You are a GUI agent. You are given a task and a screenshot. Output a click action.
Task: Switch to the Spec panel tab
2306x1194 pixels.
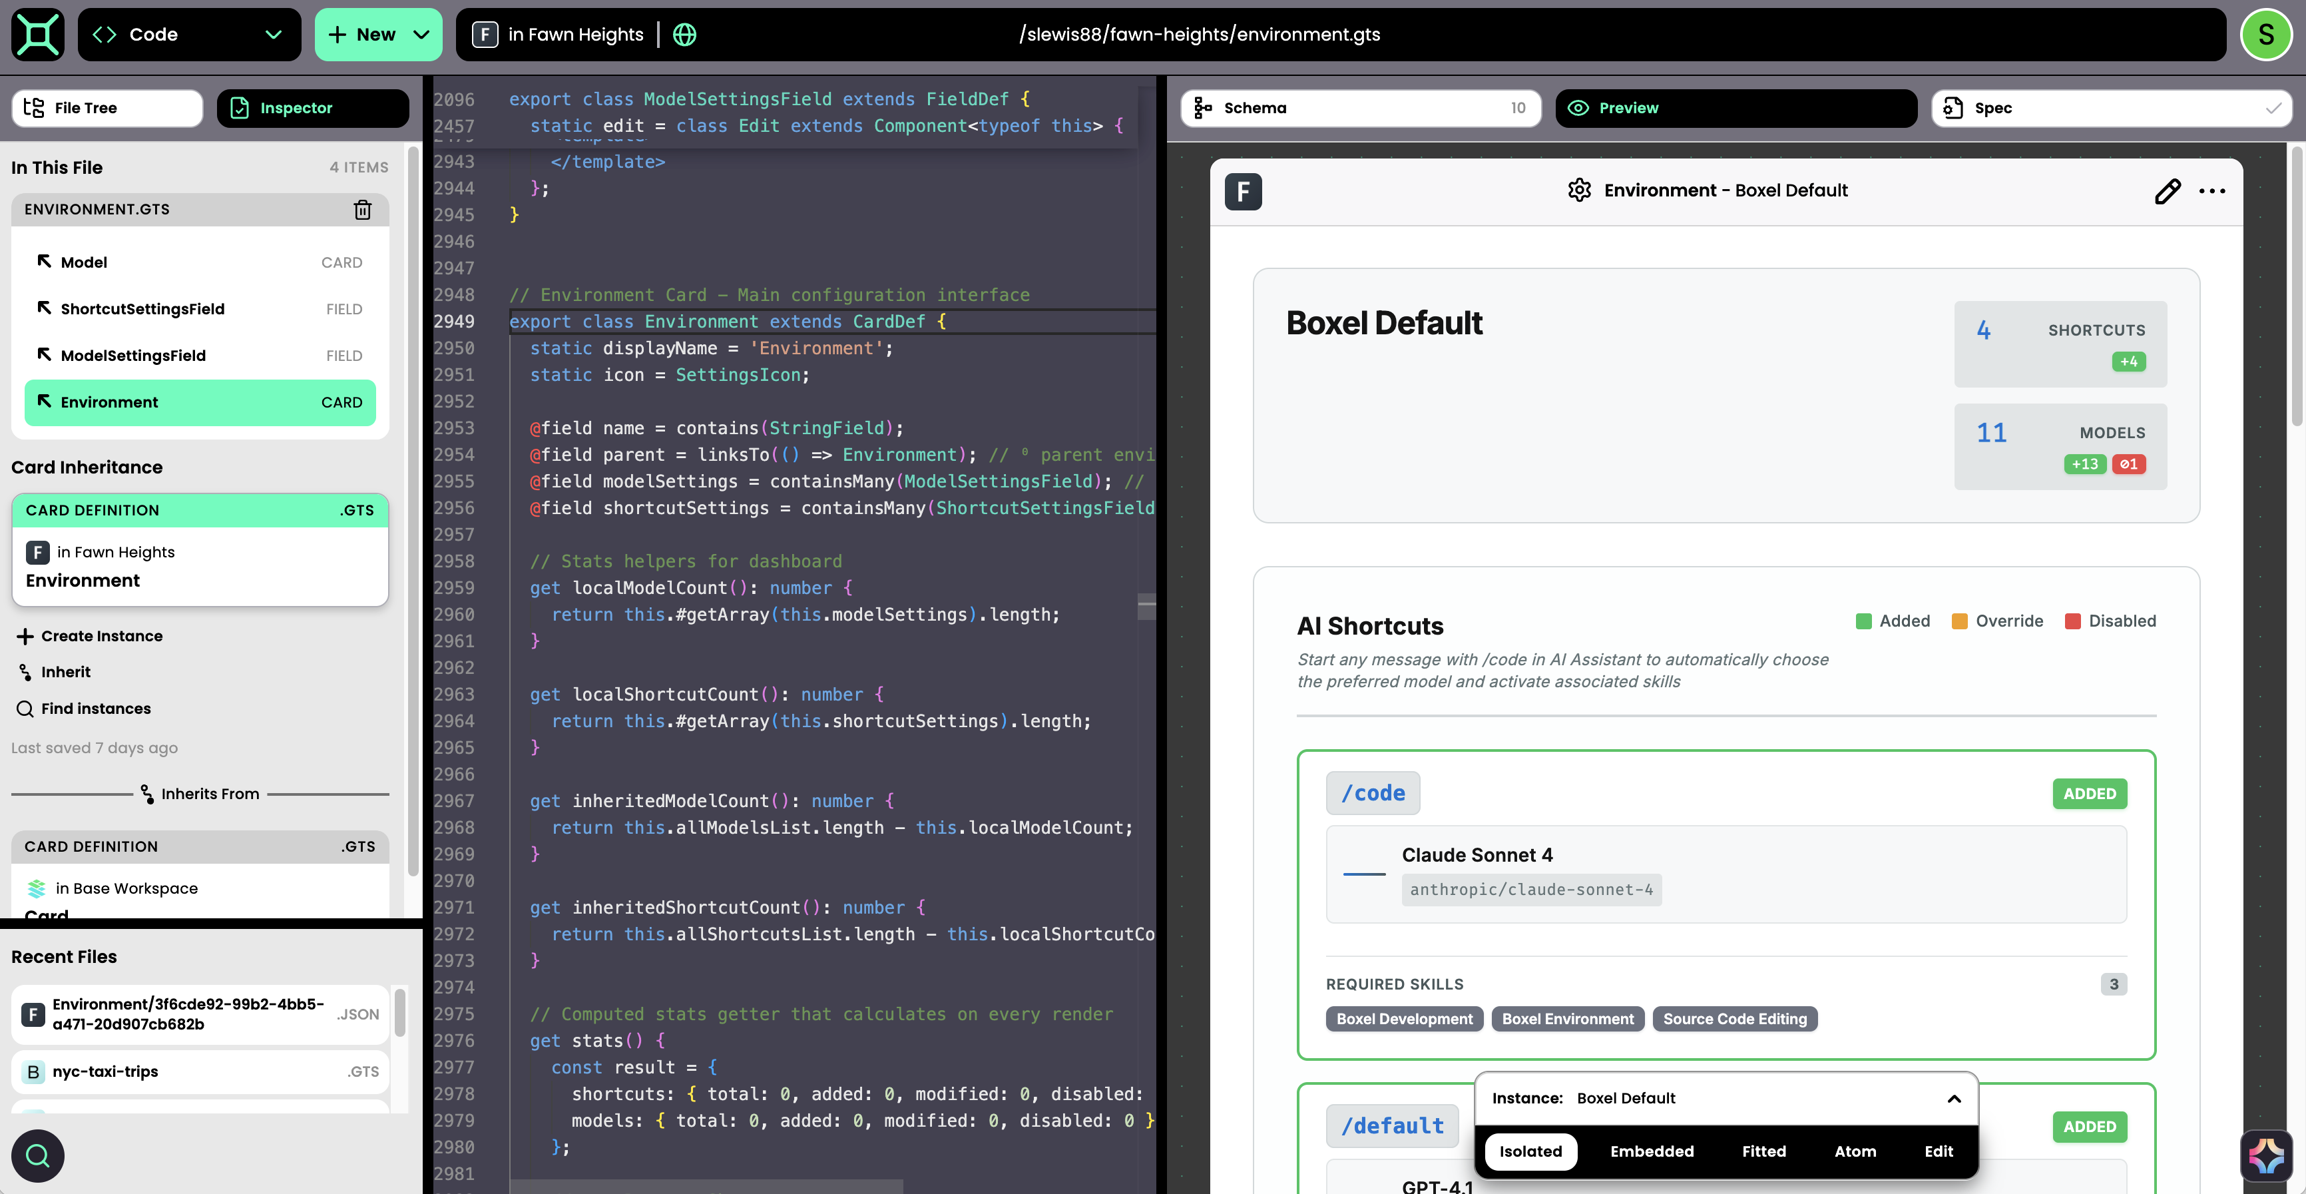point(2112,107)
